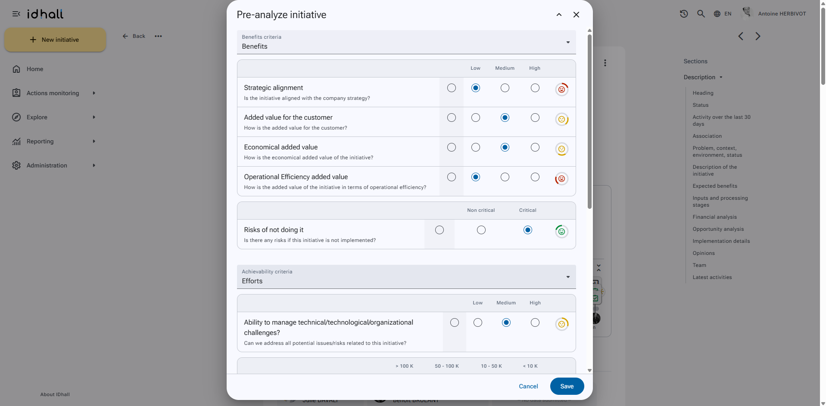Click the Risks of not doing it green smiley
The image size is (826, 406).
pyautogui.click(x=561, y=232)
